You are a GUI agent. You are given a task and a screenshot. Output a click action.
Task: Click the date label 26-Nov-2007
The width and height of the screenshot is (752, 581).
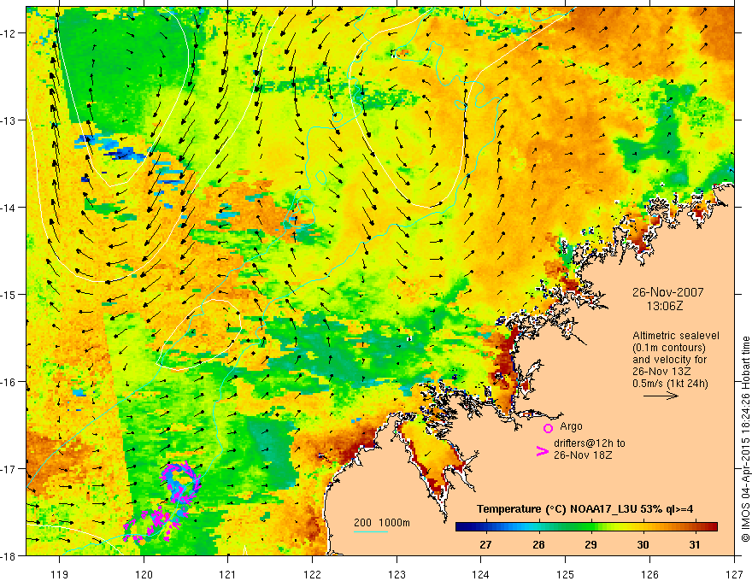click(667, 292)
